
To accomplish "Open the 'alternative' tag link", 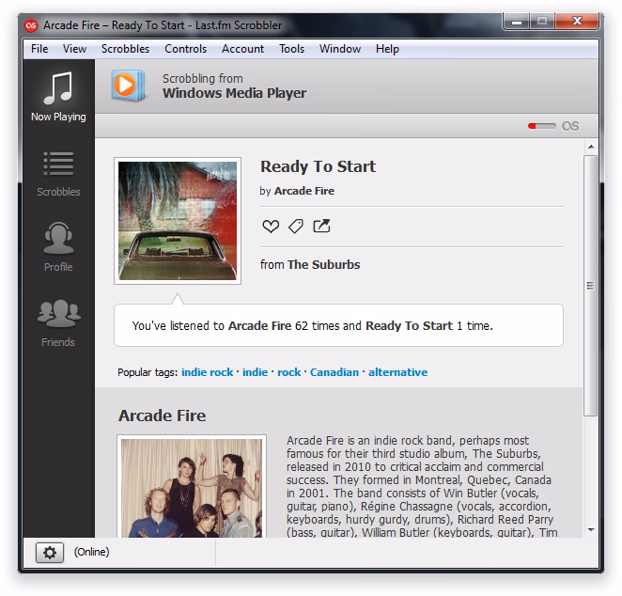I will tap(397, 372).
